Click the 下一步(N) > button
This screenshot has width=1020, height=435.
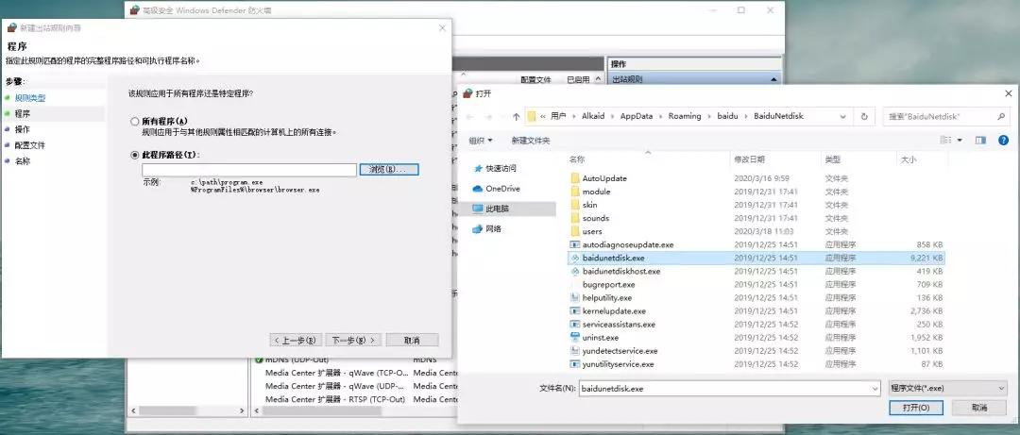click(x=353, y=340)
